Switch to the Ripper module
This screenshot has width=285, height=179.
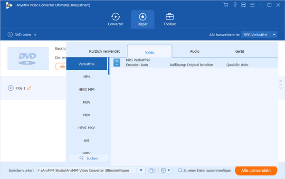142,19
